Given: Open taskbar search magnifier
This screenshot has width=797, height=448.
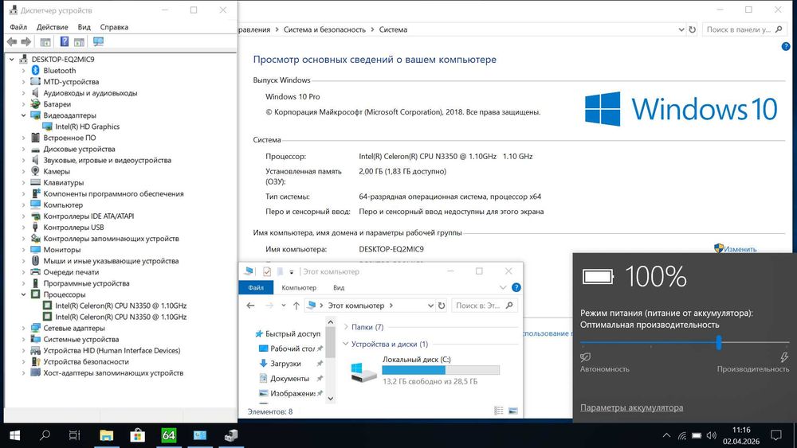Looking at the screenshot, I should click(x=45, y=435).
